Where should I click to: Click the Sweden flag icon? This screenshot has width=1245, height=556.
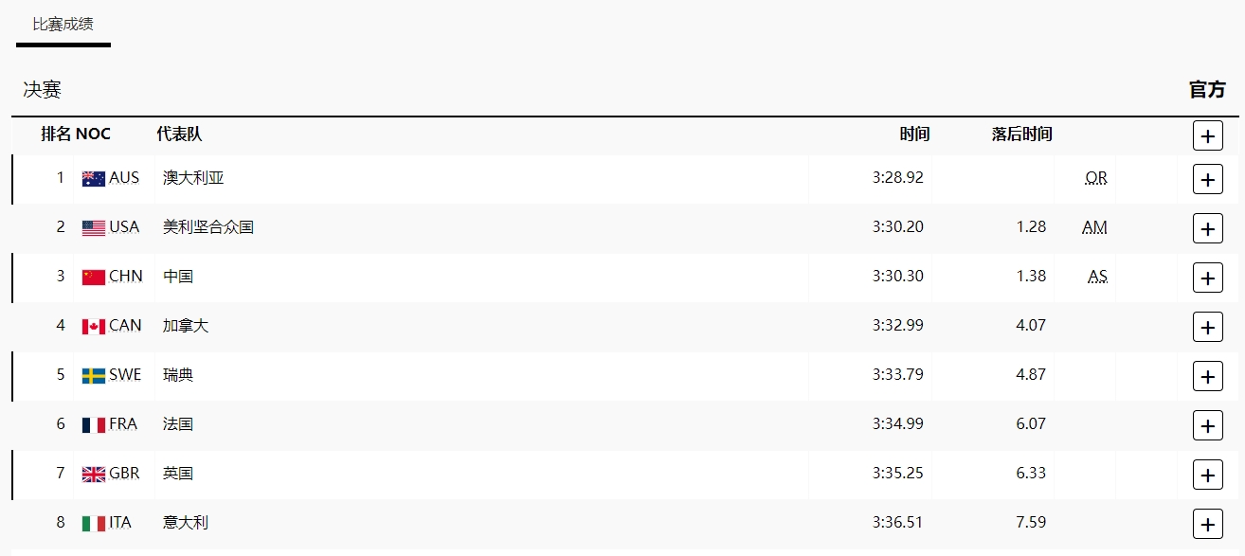pos(93,375)
